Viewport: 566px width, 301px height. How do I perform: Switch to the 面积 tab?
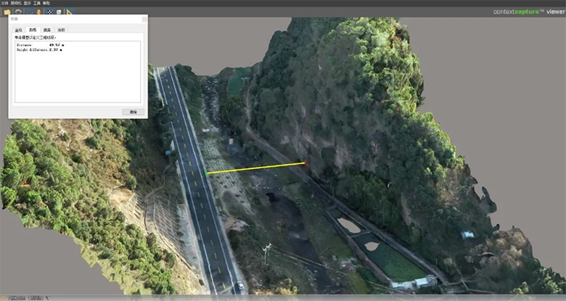47,30
